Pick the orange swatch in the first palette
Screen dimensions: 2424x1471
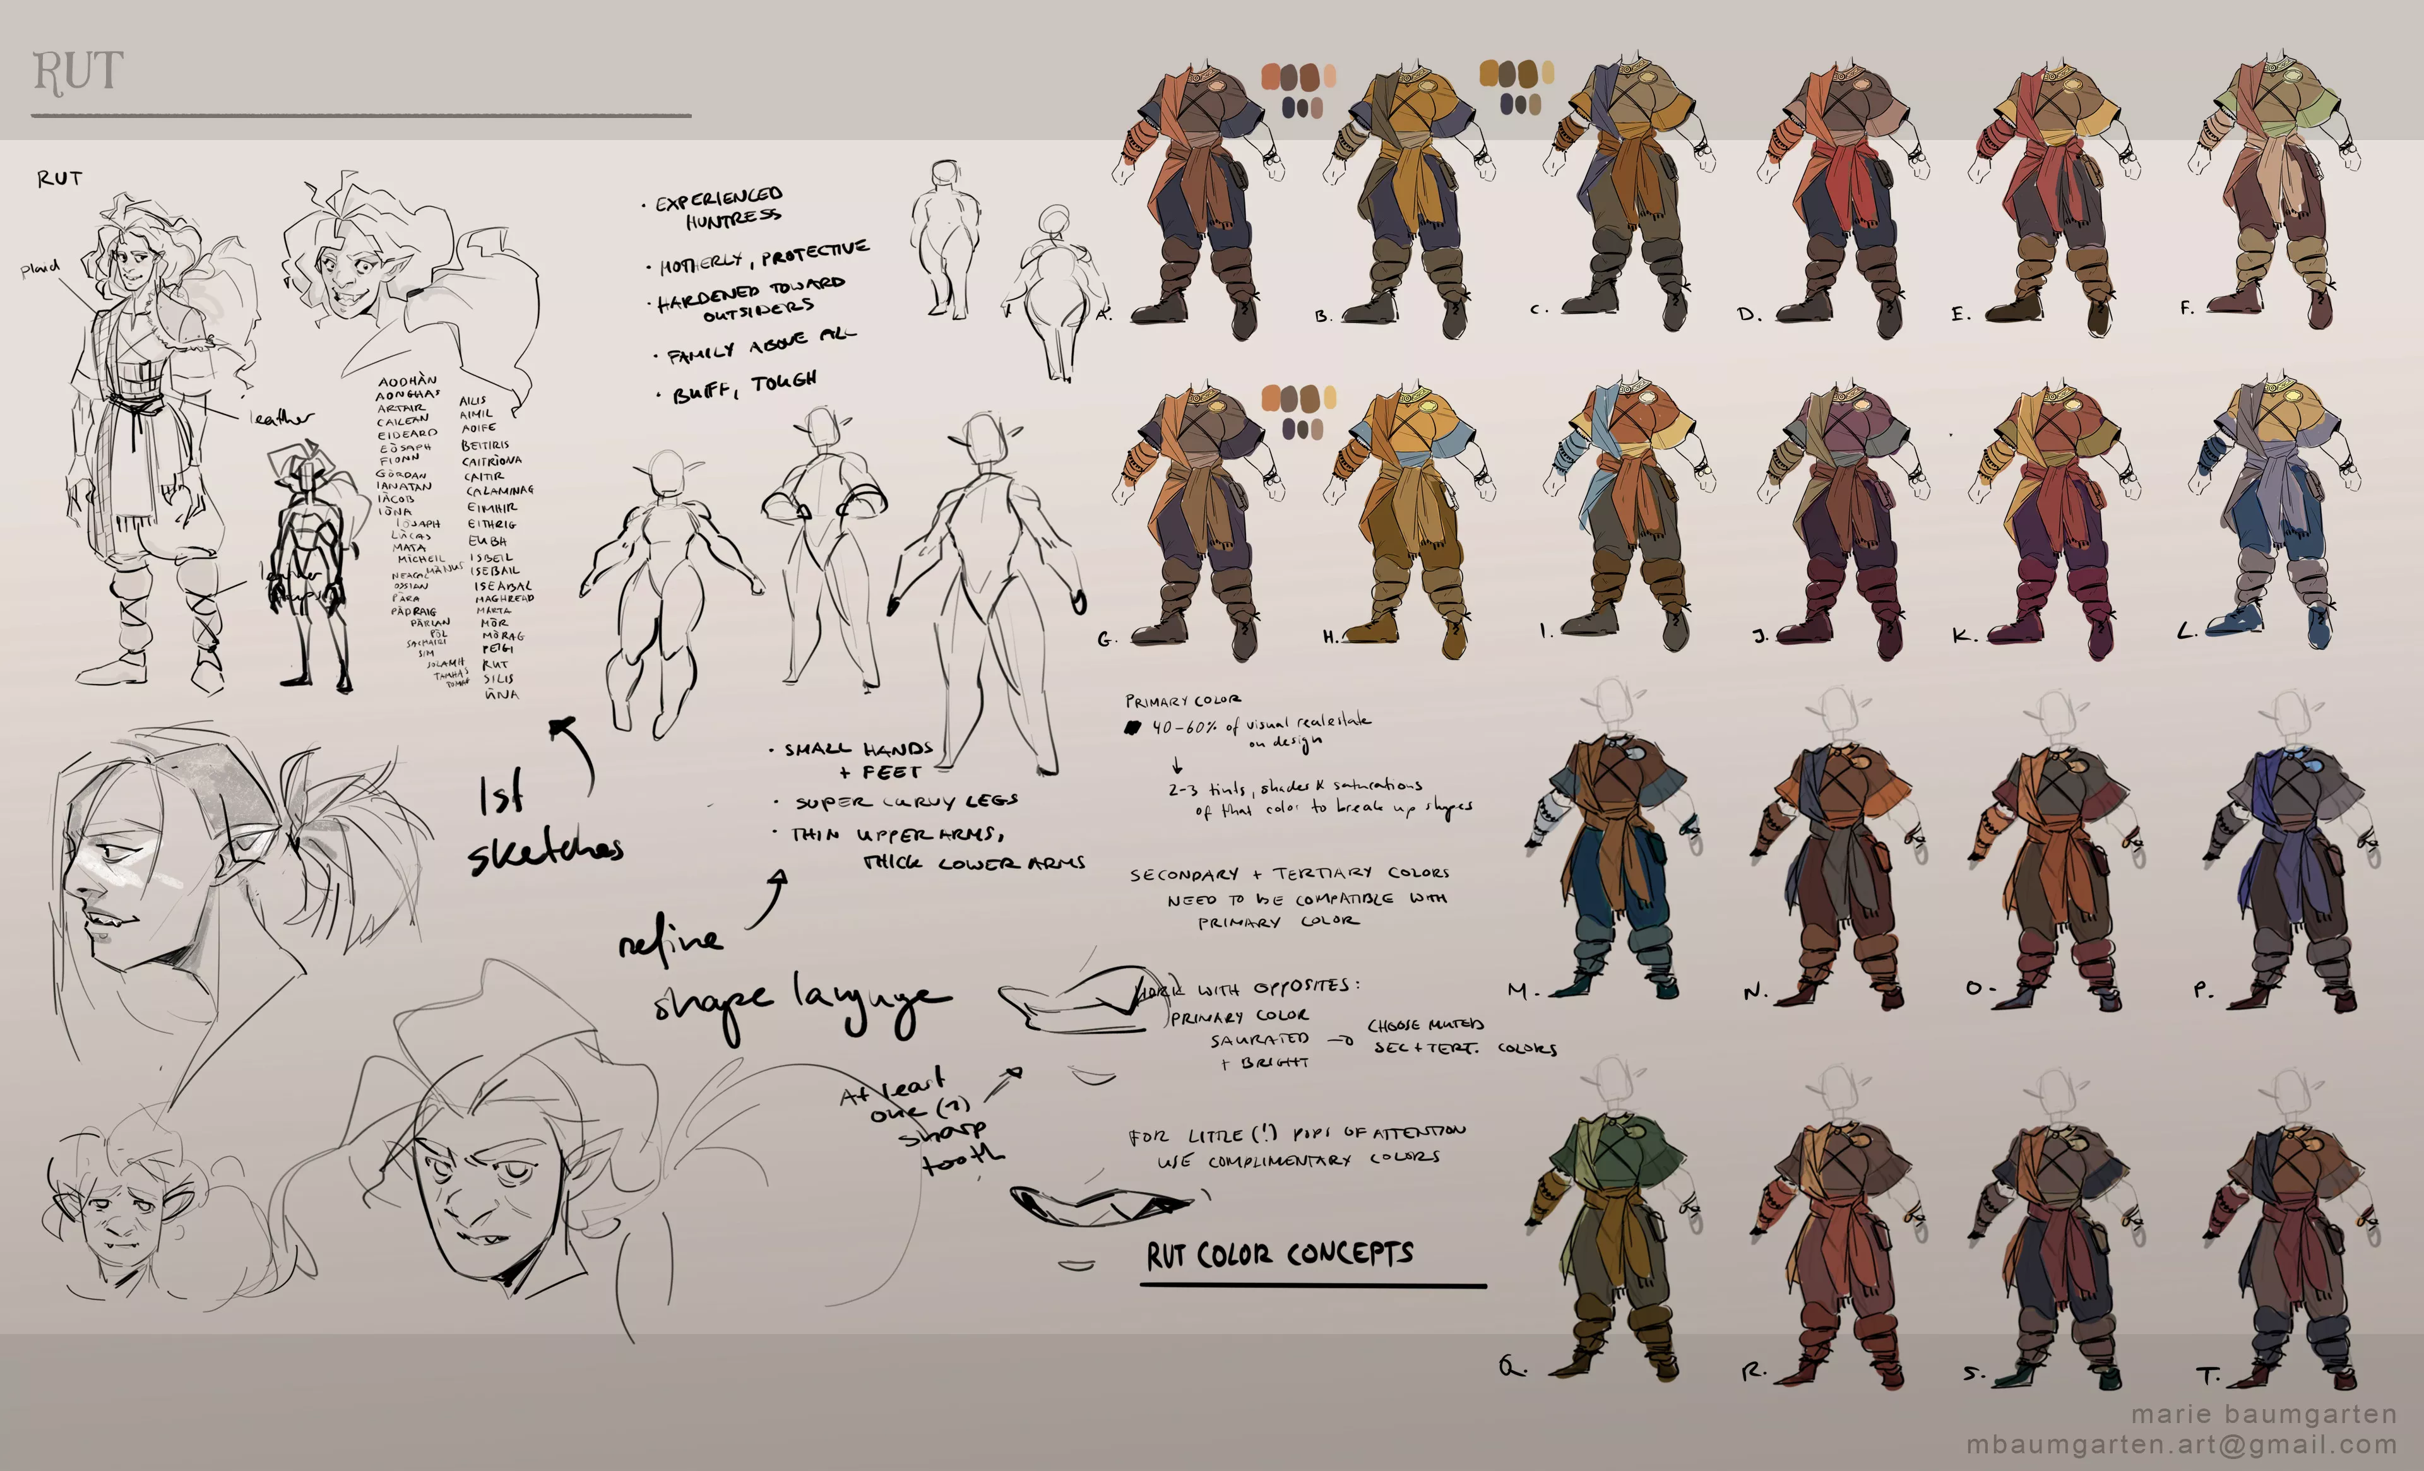click(1271, 77)
